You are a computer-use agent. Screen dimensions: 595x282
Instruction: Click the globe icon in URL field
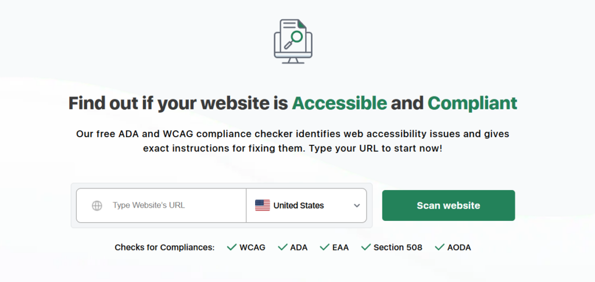97,205
